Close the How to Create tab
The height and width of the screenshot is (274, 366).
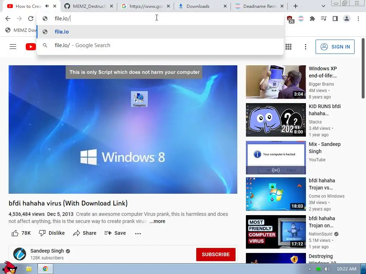(55, 6)
